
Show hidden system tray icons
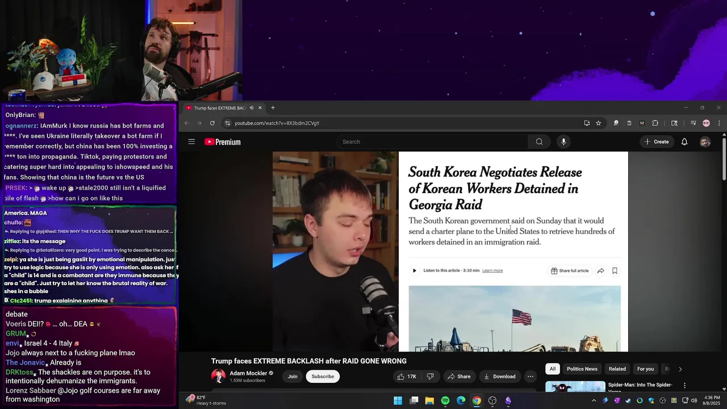pyautogui.click(x=594, y=400)
